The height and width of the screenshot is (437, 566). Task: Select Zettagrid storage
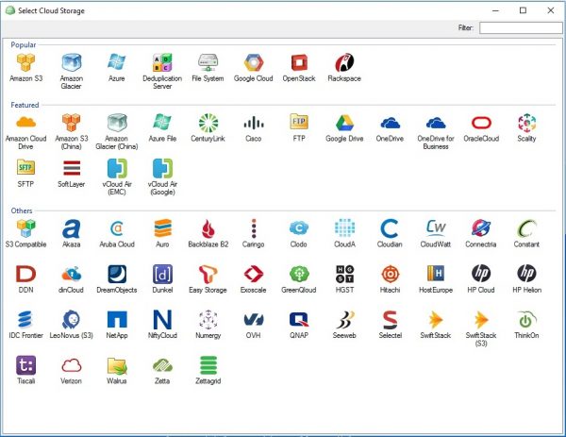(208, 364)
